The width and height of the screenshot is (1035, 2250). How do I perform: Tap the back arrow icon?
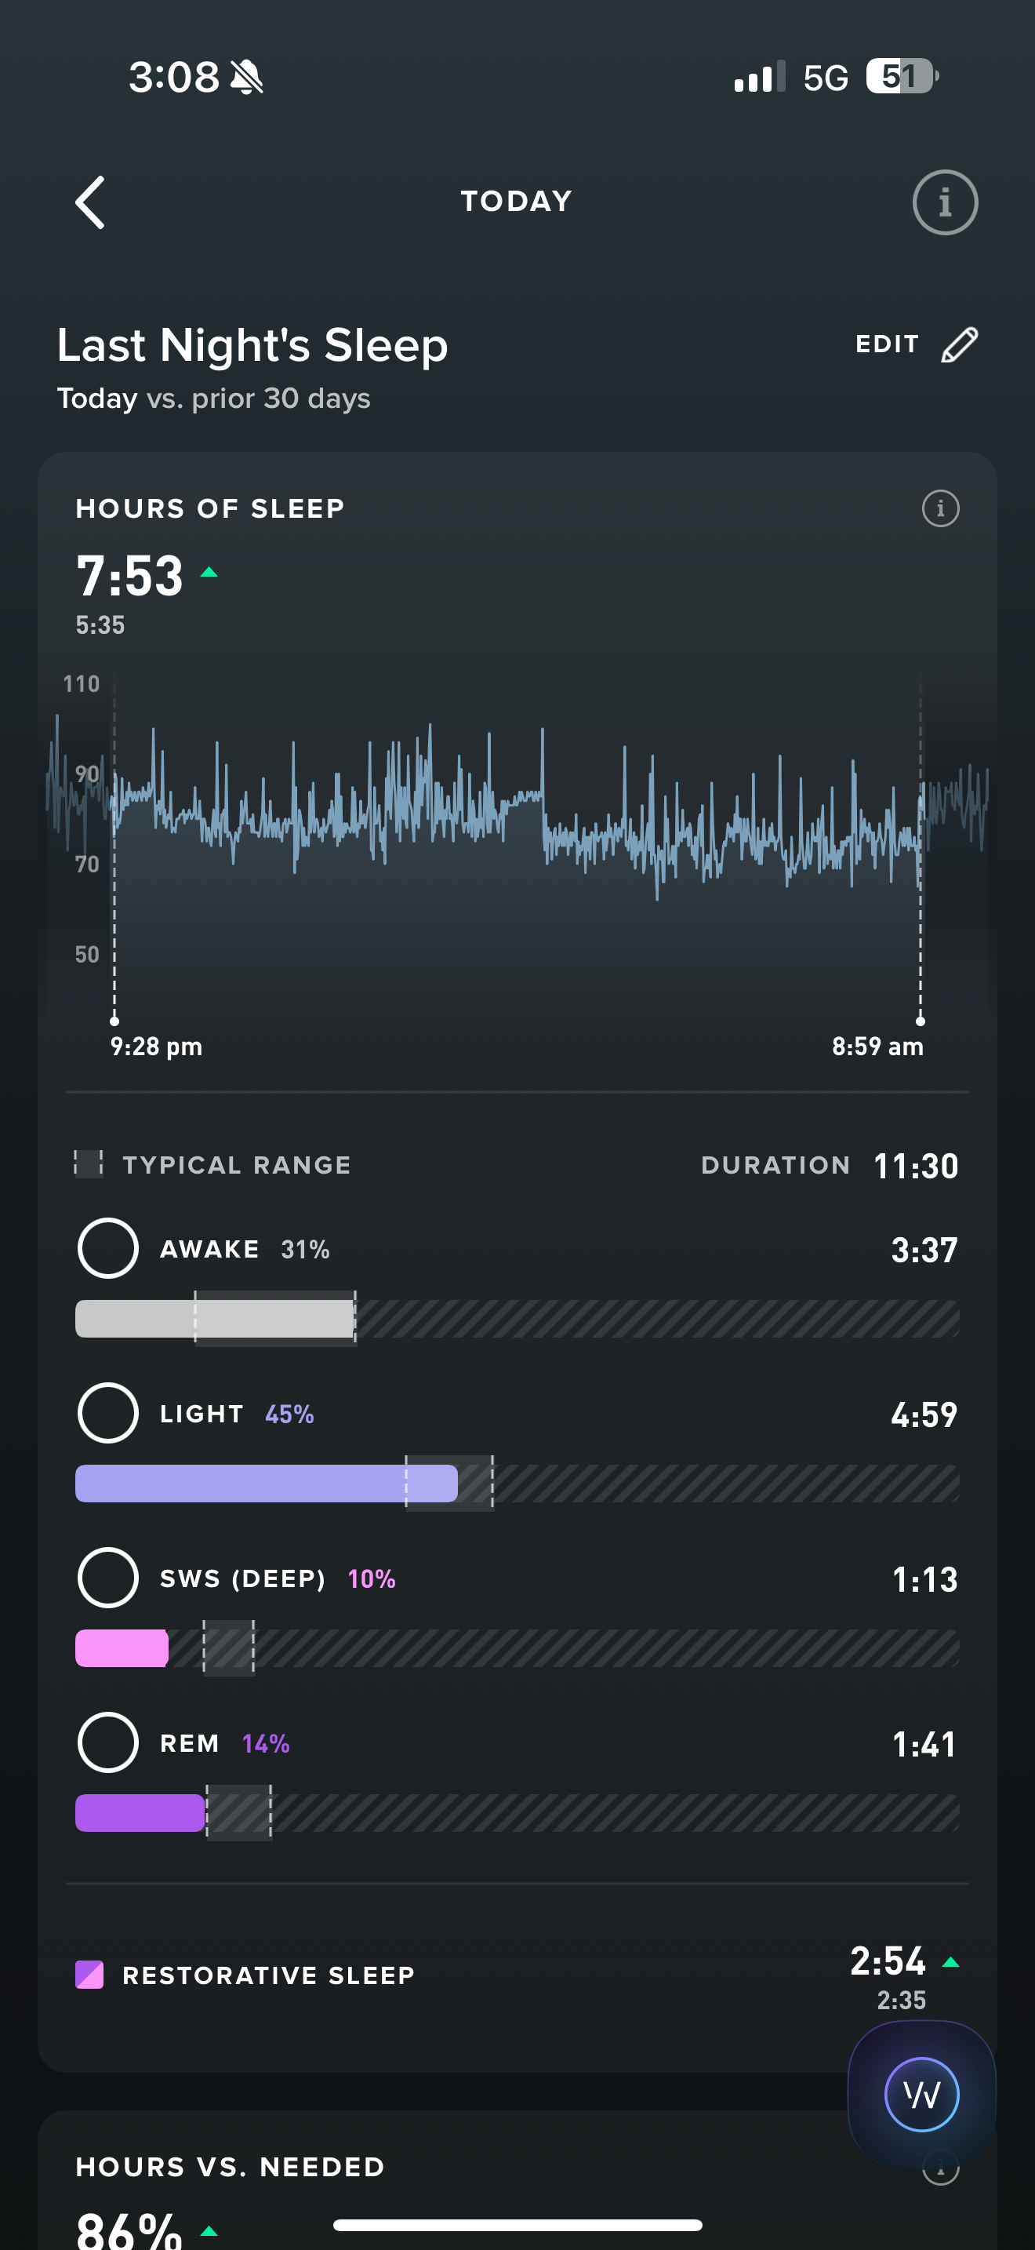point(91,202)
